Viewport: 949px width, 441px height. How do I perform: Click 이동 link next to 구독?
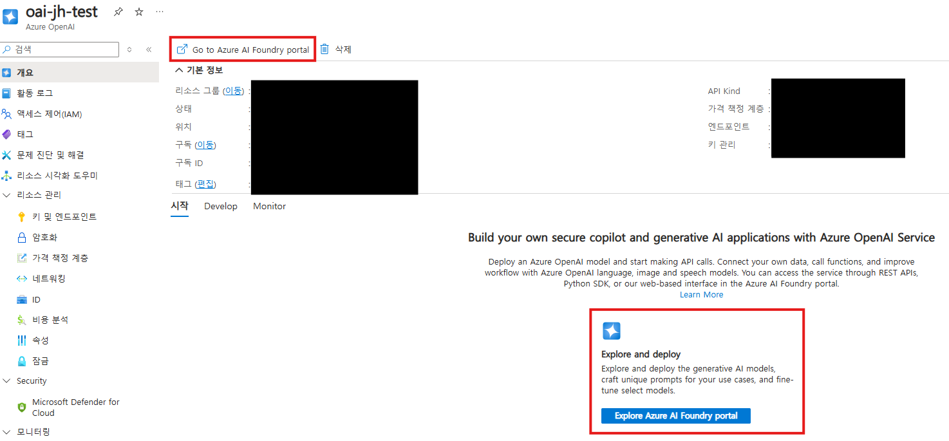point(205,145)
